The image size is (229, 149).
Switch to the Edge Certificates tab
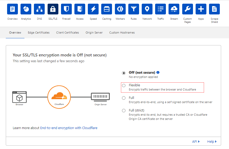(x=39, y=33)
